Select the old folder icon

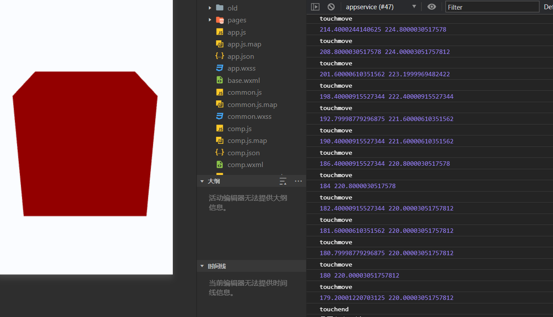click(x=220, y=8)
